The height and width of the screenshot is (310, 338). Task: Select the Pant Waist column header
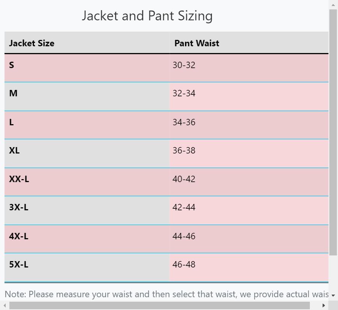(249, 43)
